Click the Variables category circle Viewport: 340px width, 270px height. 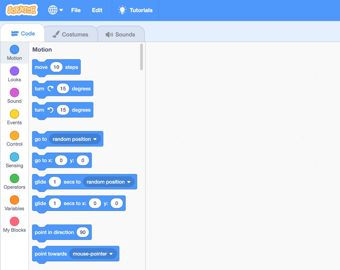[x=14, y=200]
